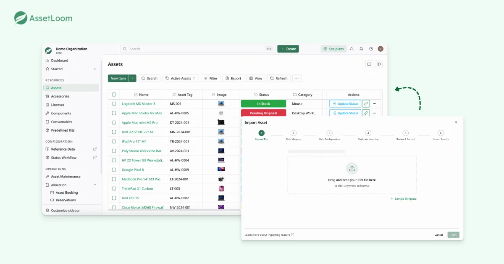Click the global Search input field
The width and height of the screenshot is (504, 264).
tap(197, 49)
